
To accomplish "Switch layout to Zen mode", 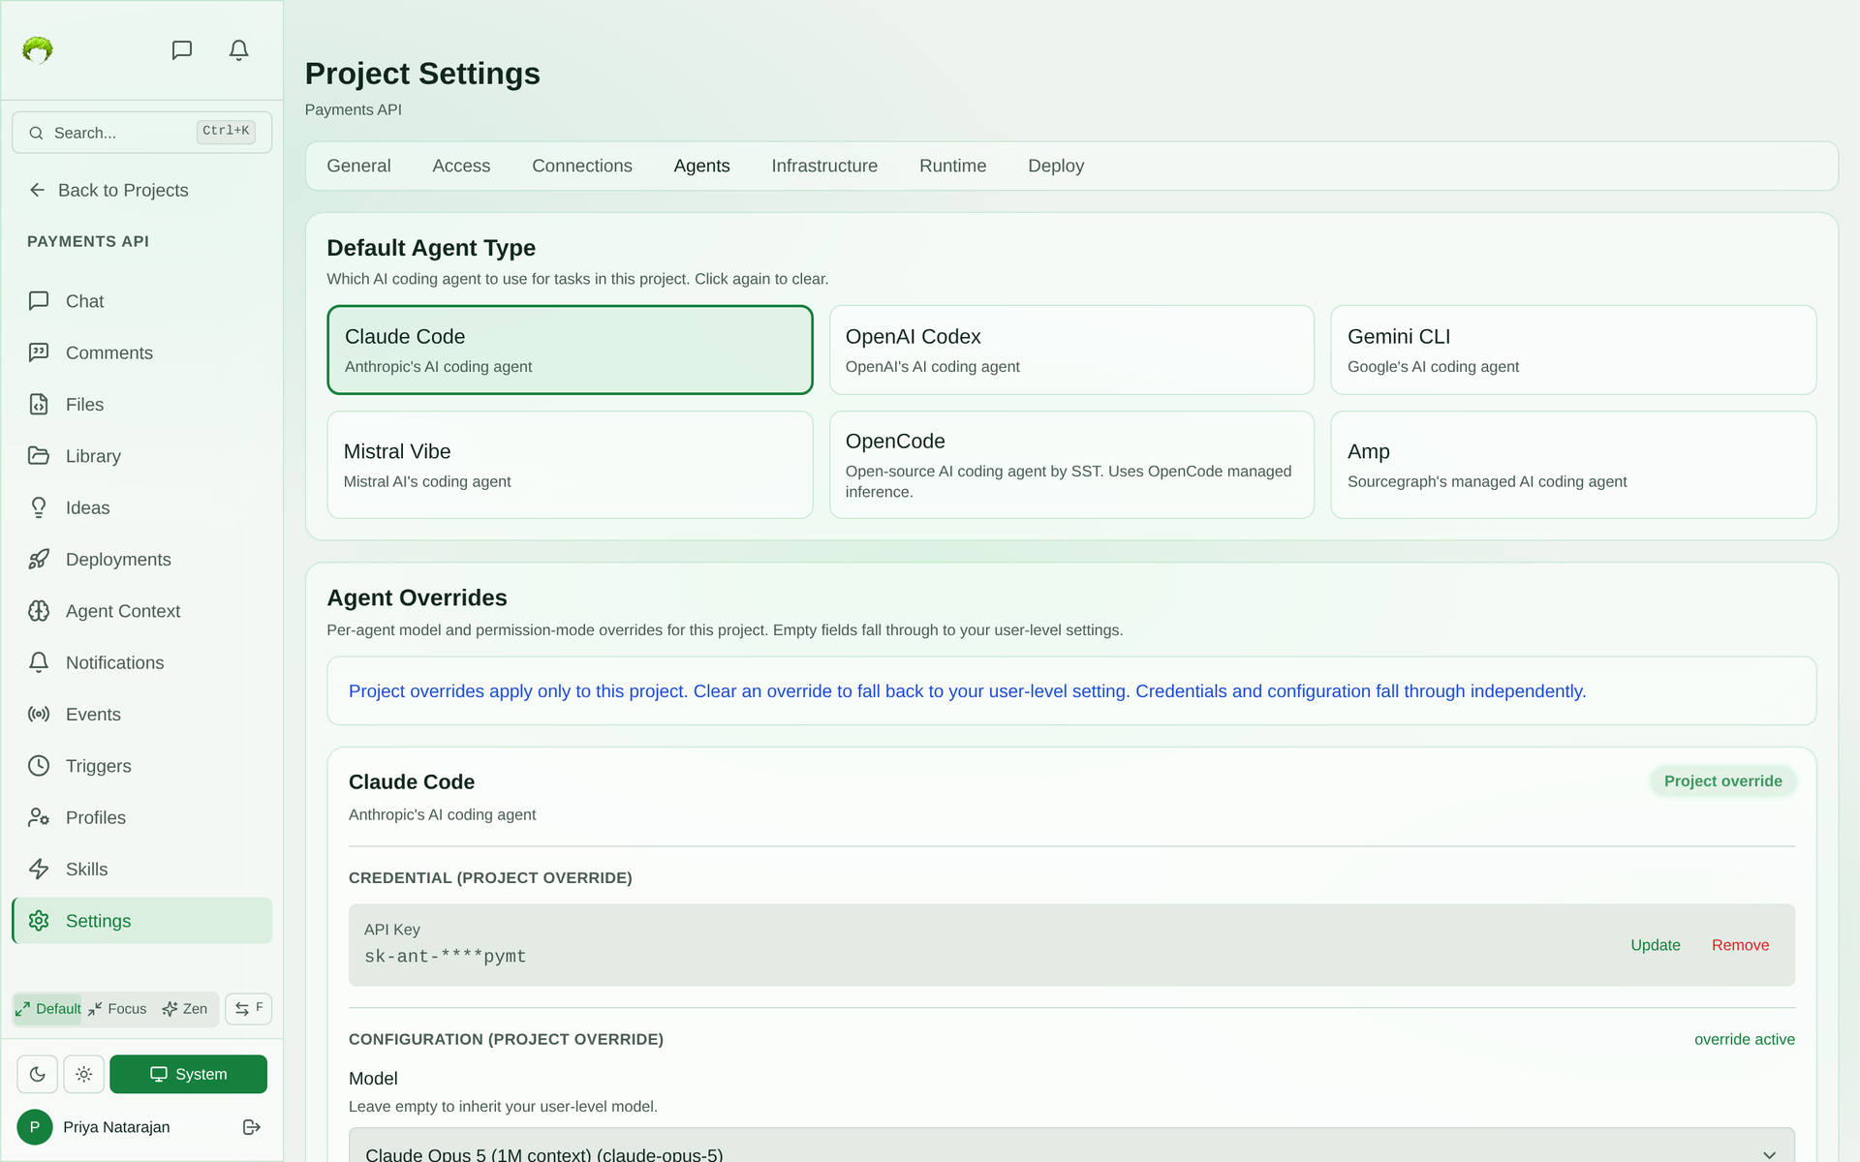I will pos(185,1009).
